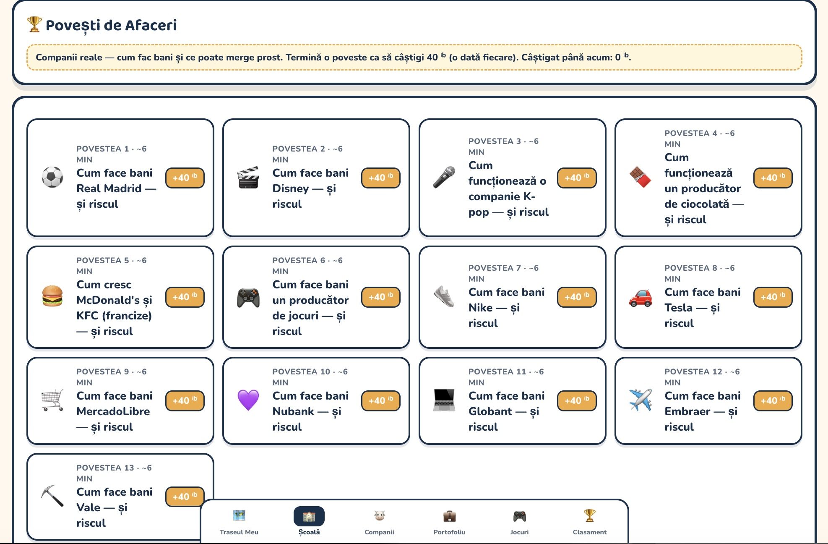828x544 pixels.
Task: Click the "POVESTEA 12 · ~6 MIN" label
Action: [x=702, y=377]
